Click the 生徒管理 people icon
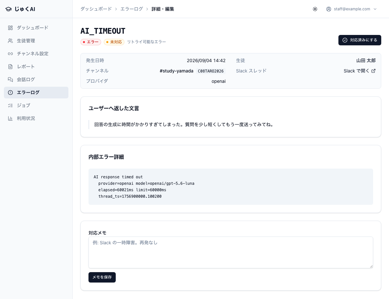Viewport: 389px width, 299px height. coord(10,41)
